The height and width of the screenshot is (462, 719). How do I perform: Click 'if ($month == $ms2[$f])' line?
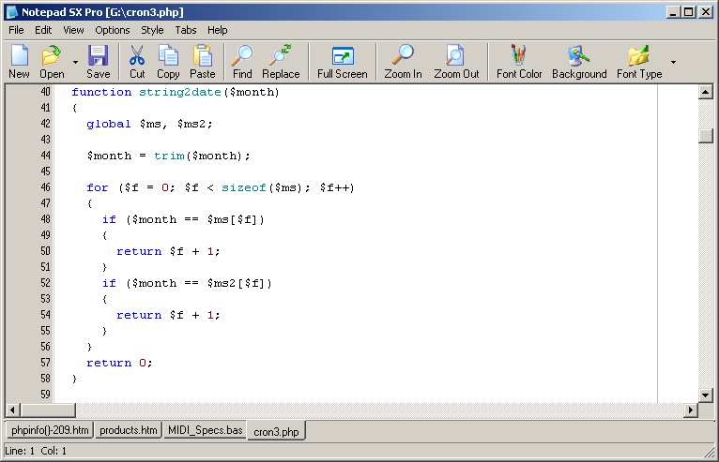tap(187, 283)
